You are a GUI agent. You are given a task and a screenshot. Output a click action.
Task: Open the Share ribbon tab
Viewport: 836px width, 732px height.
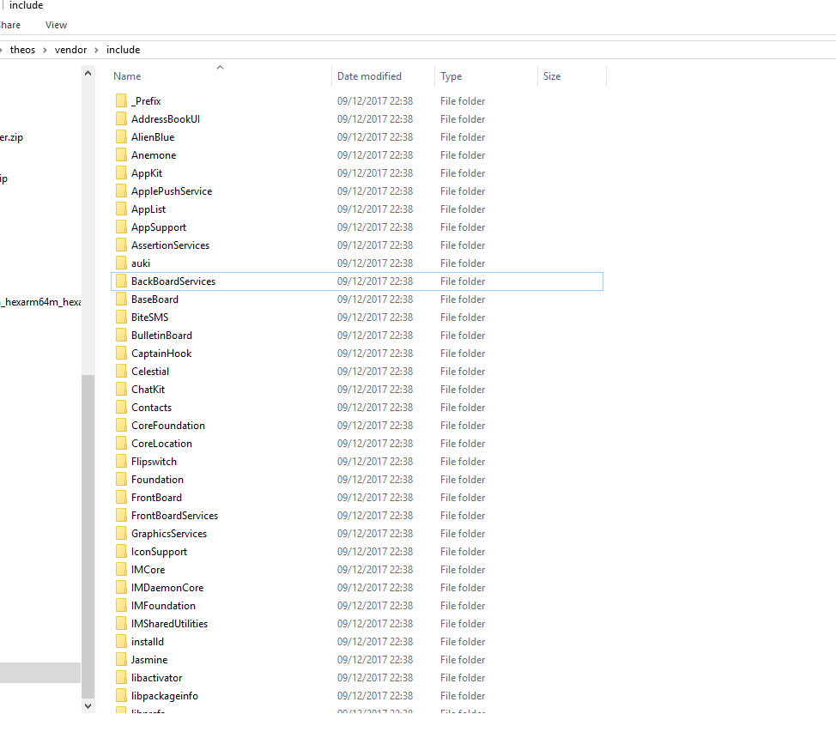(x=9, y=25)
